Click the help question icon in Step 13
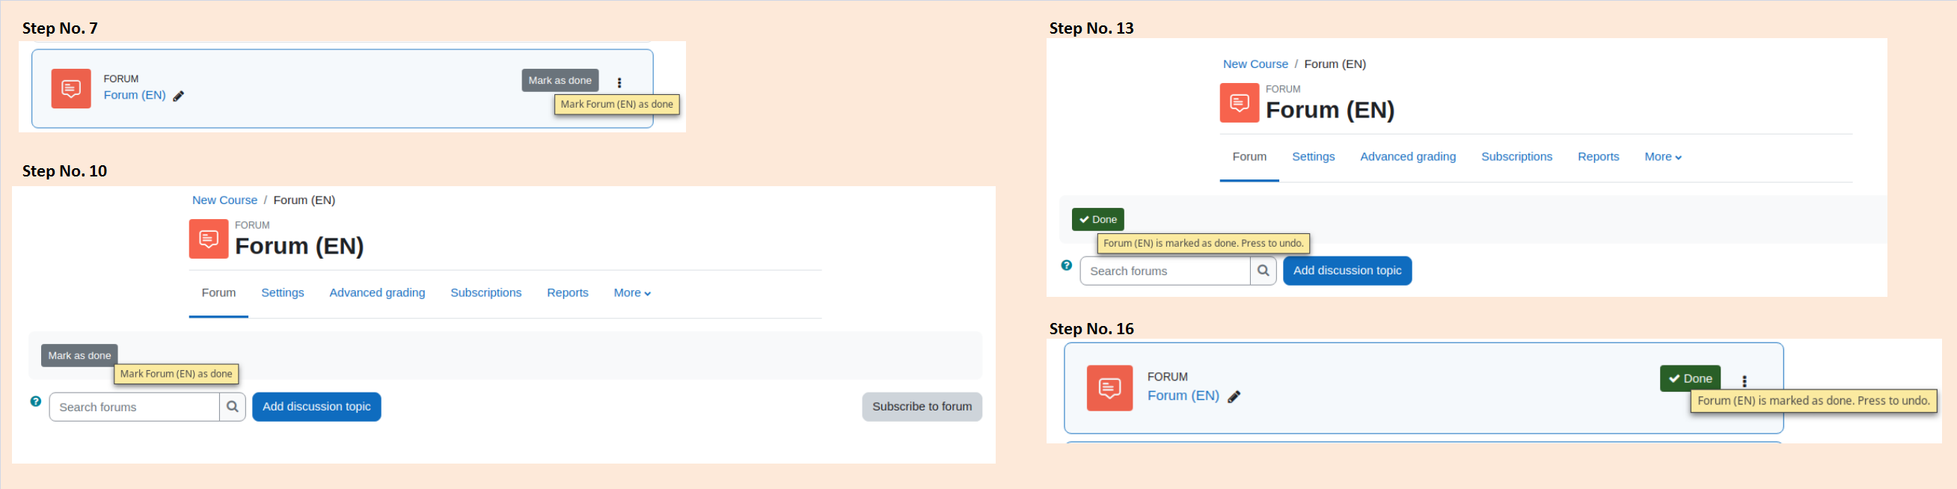The height and width of the screenshot is (489, 1957). [x=1067, y=265]
